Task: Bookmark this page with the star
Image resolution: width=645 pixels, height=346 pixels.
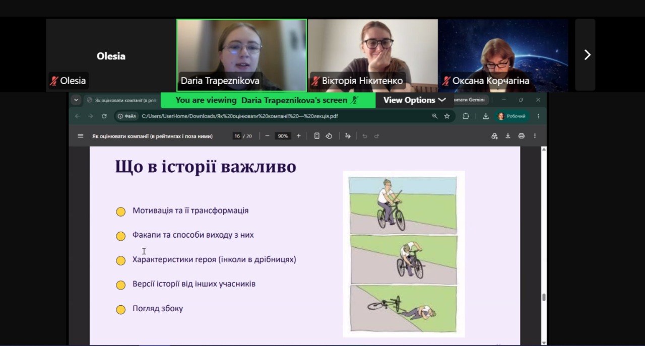Action: click(447, 116)
